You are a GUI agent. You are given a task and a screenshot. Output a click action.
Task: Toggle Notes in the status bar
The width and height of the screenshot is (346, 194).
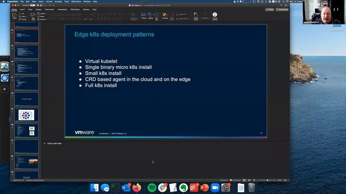click(x=224, y=181)
